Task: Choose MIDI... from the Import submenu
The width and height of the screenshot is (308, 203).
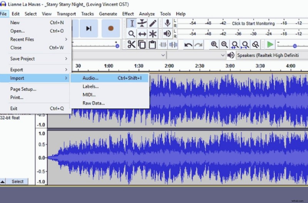Action: (110, 95)
